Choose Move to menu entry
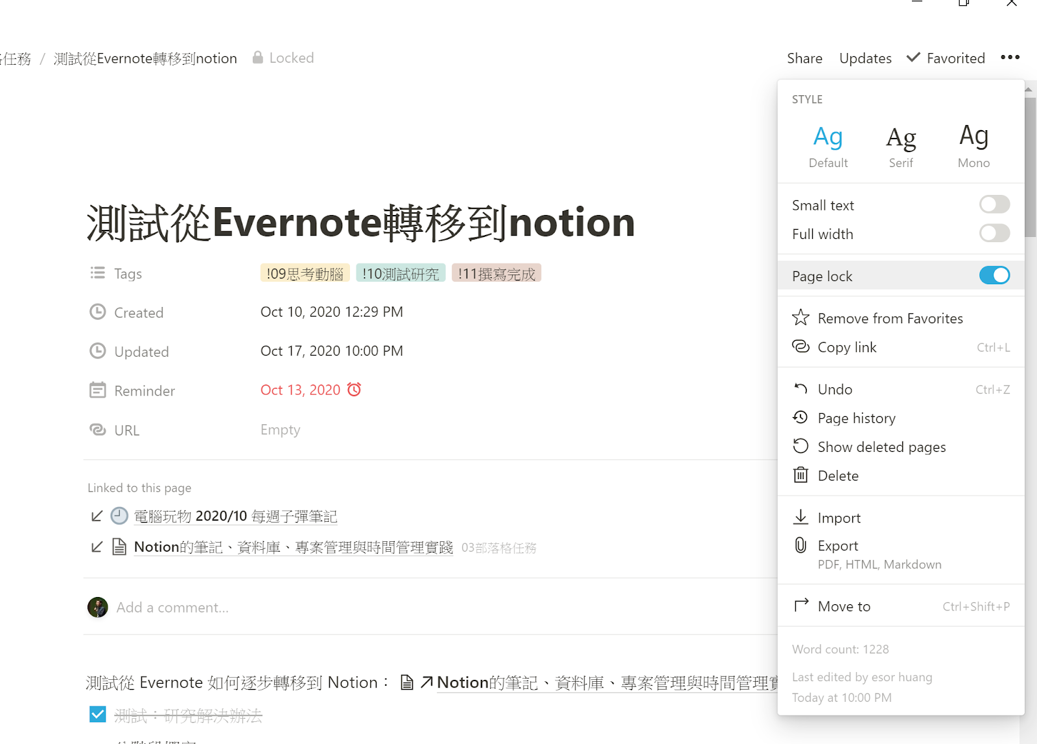The image size is (1037, 744). click(x=901, y=606)
